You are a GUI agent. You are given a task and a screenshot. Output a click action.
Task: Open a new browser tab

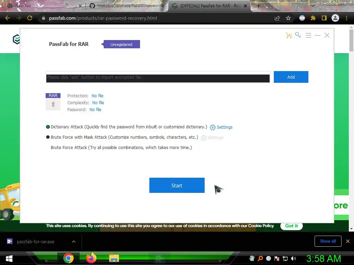click(x=259, y=6)
